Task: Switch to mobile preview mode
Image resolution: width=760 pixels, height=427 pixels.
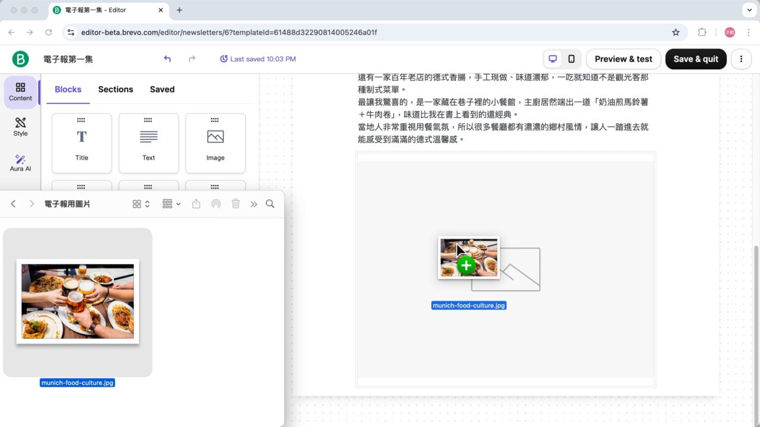Action: 571,59
